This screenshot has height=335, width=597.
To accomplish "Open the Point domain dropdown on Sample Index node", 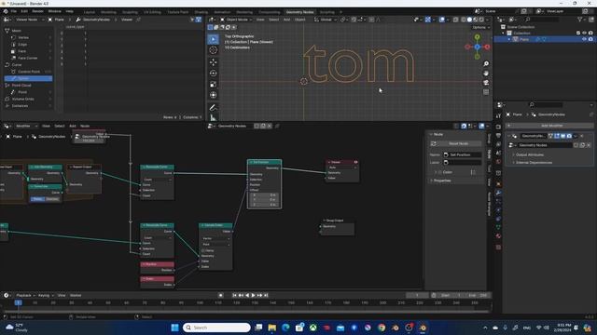I will coord(215,244).
